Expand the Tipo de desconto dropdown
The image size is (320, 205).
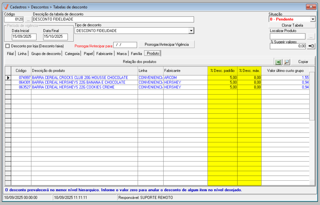coord(191,31)
